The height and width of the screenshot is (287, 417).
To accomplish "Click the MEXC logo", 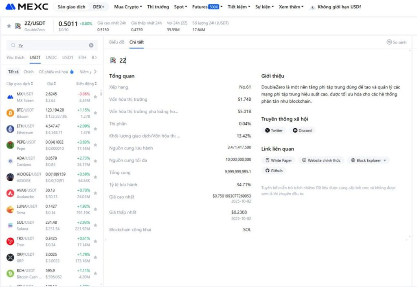I will tap(27, 7).
